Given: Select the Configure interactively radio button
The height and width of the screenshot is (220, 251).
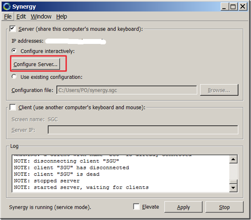Looking at the screenshot, I should [x=14, y=51].
